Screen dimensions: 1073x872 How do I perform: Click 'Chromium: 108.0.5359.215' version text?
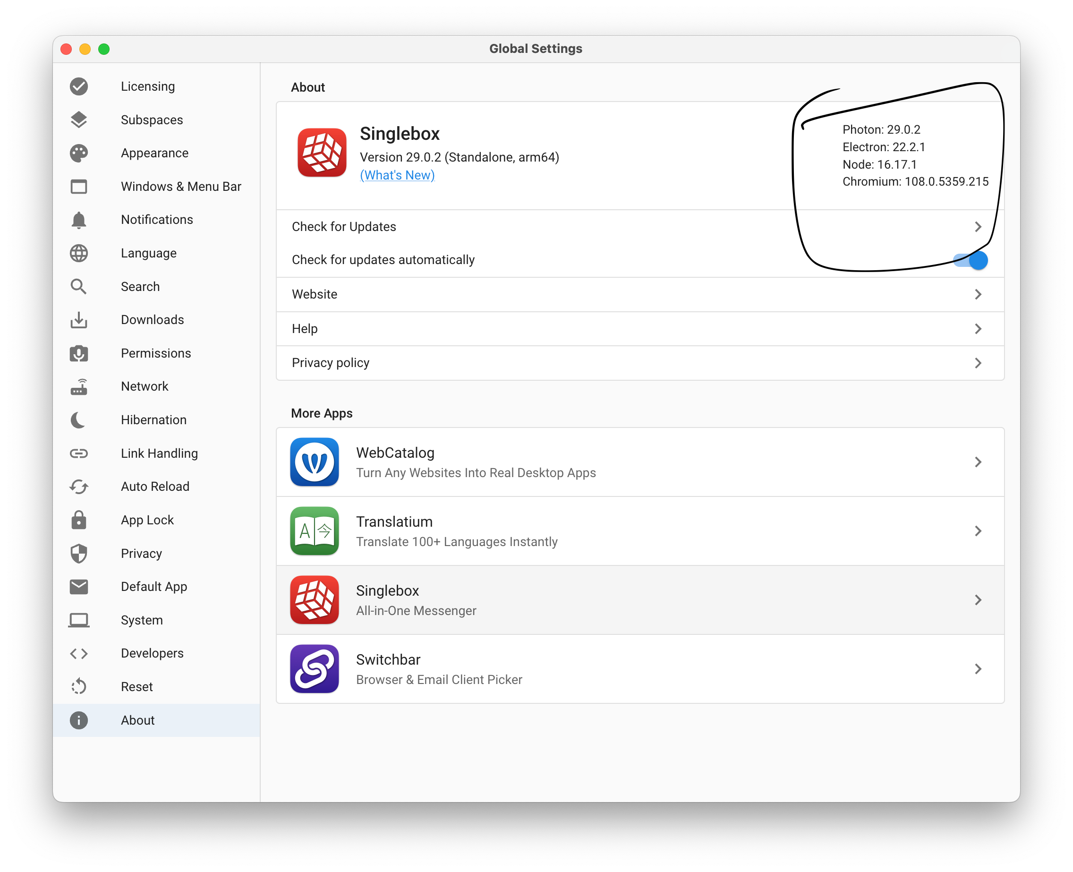(x=915, y=182)
